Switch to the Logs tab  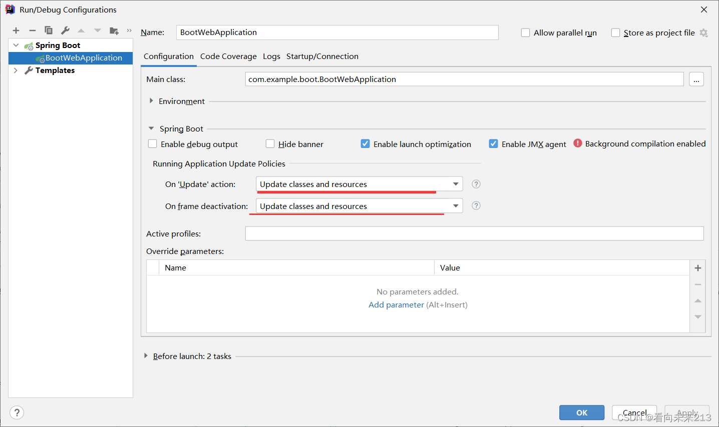click(x=271, y=56)
